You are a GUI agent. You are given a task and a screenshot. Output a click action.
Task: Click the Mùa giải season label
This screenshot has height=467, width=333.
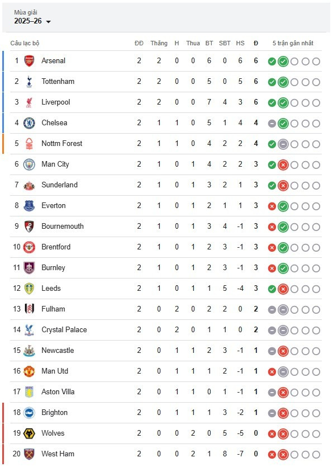(26, 12)
